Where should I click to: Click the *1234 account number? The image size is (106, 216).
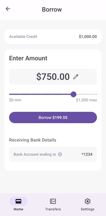tap(87, 154)
